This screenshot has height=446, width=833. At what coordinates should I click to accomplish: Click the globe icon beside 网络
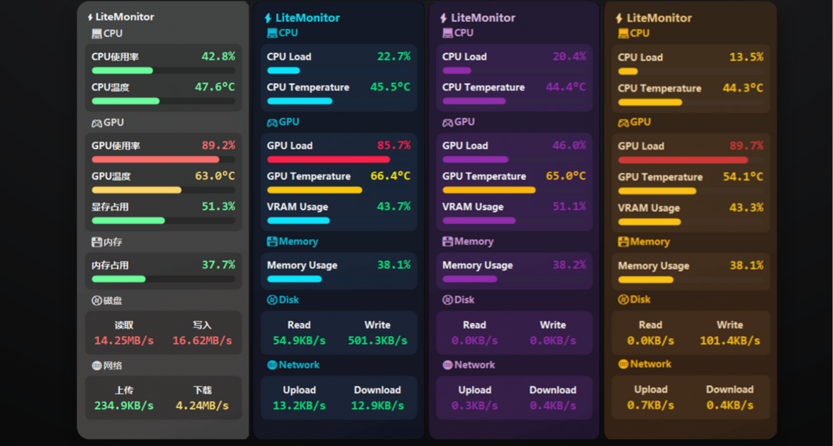96,366
